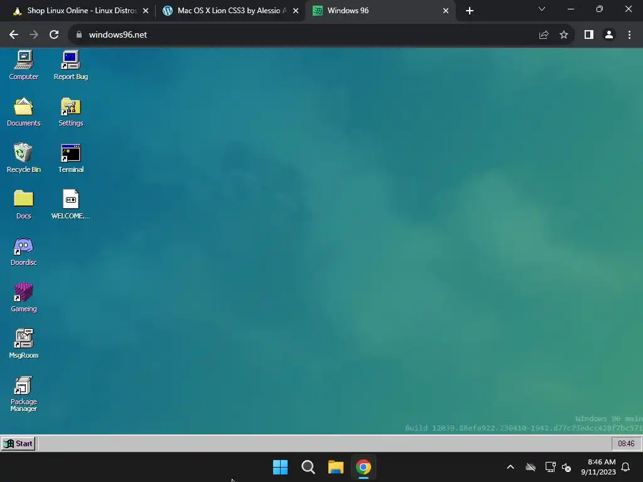
Task: Open the Documents folder icon
Action: pos(23,112)
